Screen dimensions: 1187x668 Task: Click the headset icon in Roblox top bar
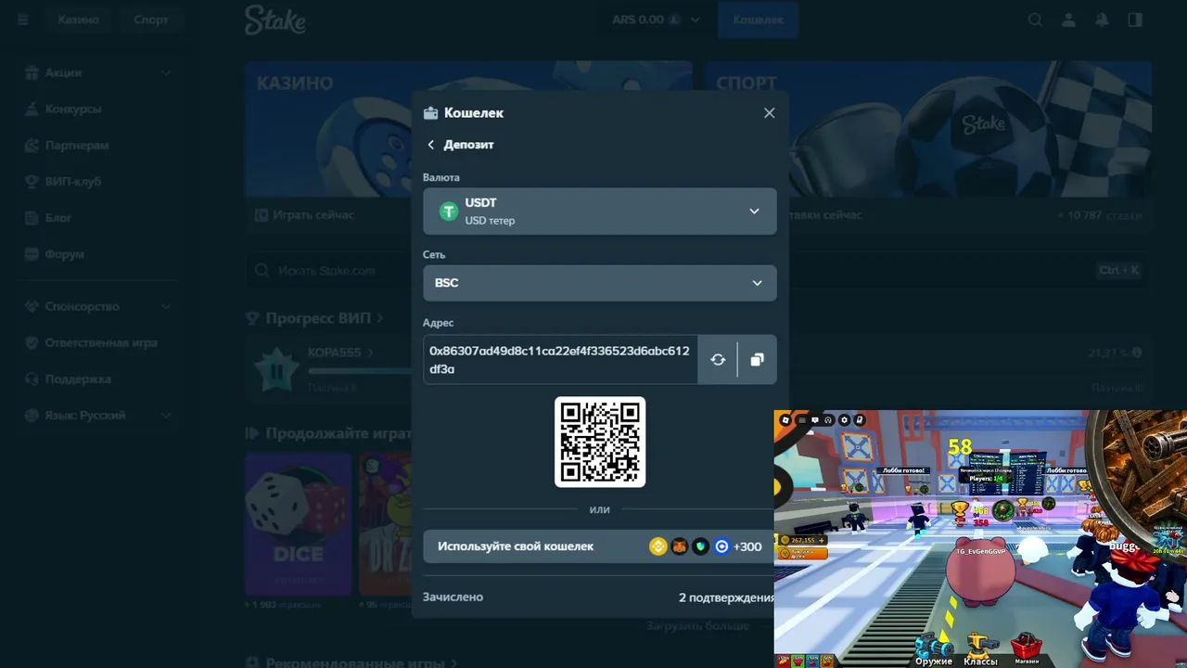[829, 420]
